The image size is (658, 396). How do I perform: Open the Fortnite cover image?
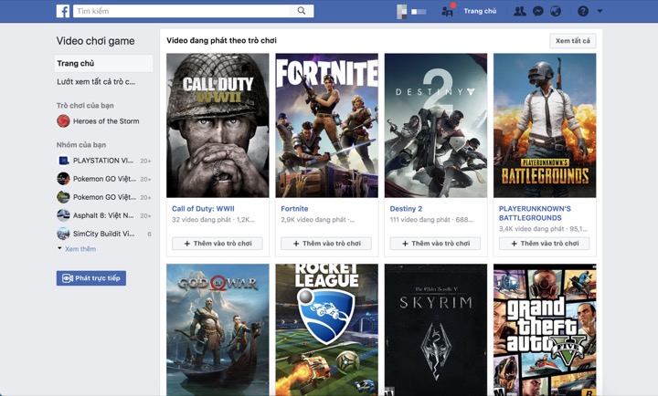(x=326, y=125)
